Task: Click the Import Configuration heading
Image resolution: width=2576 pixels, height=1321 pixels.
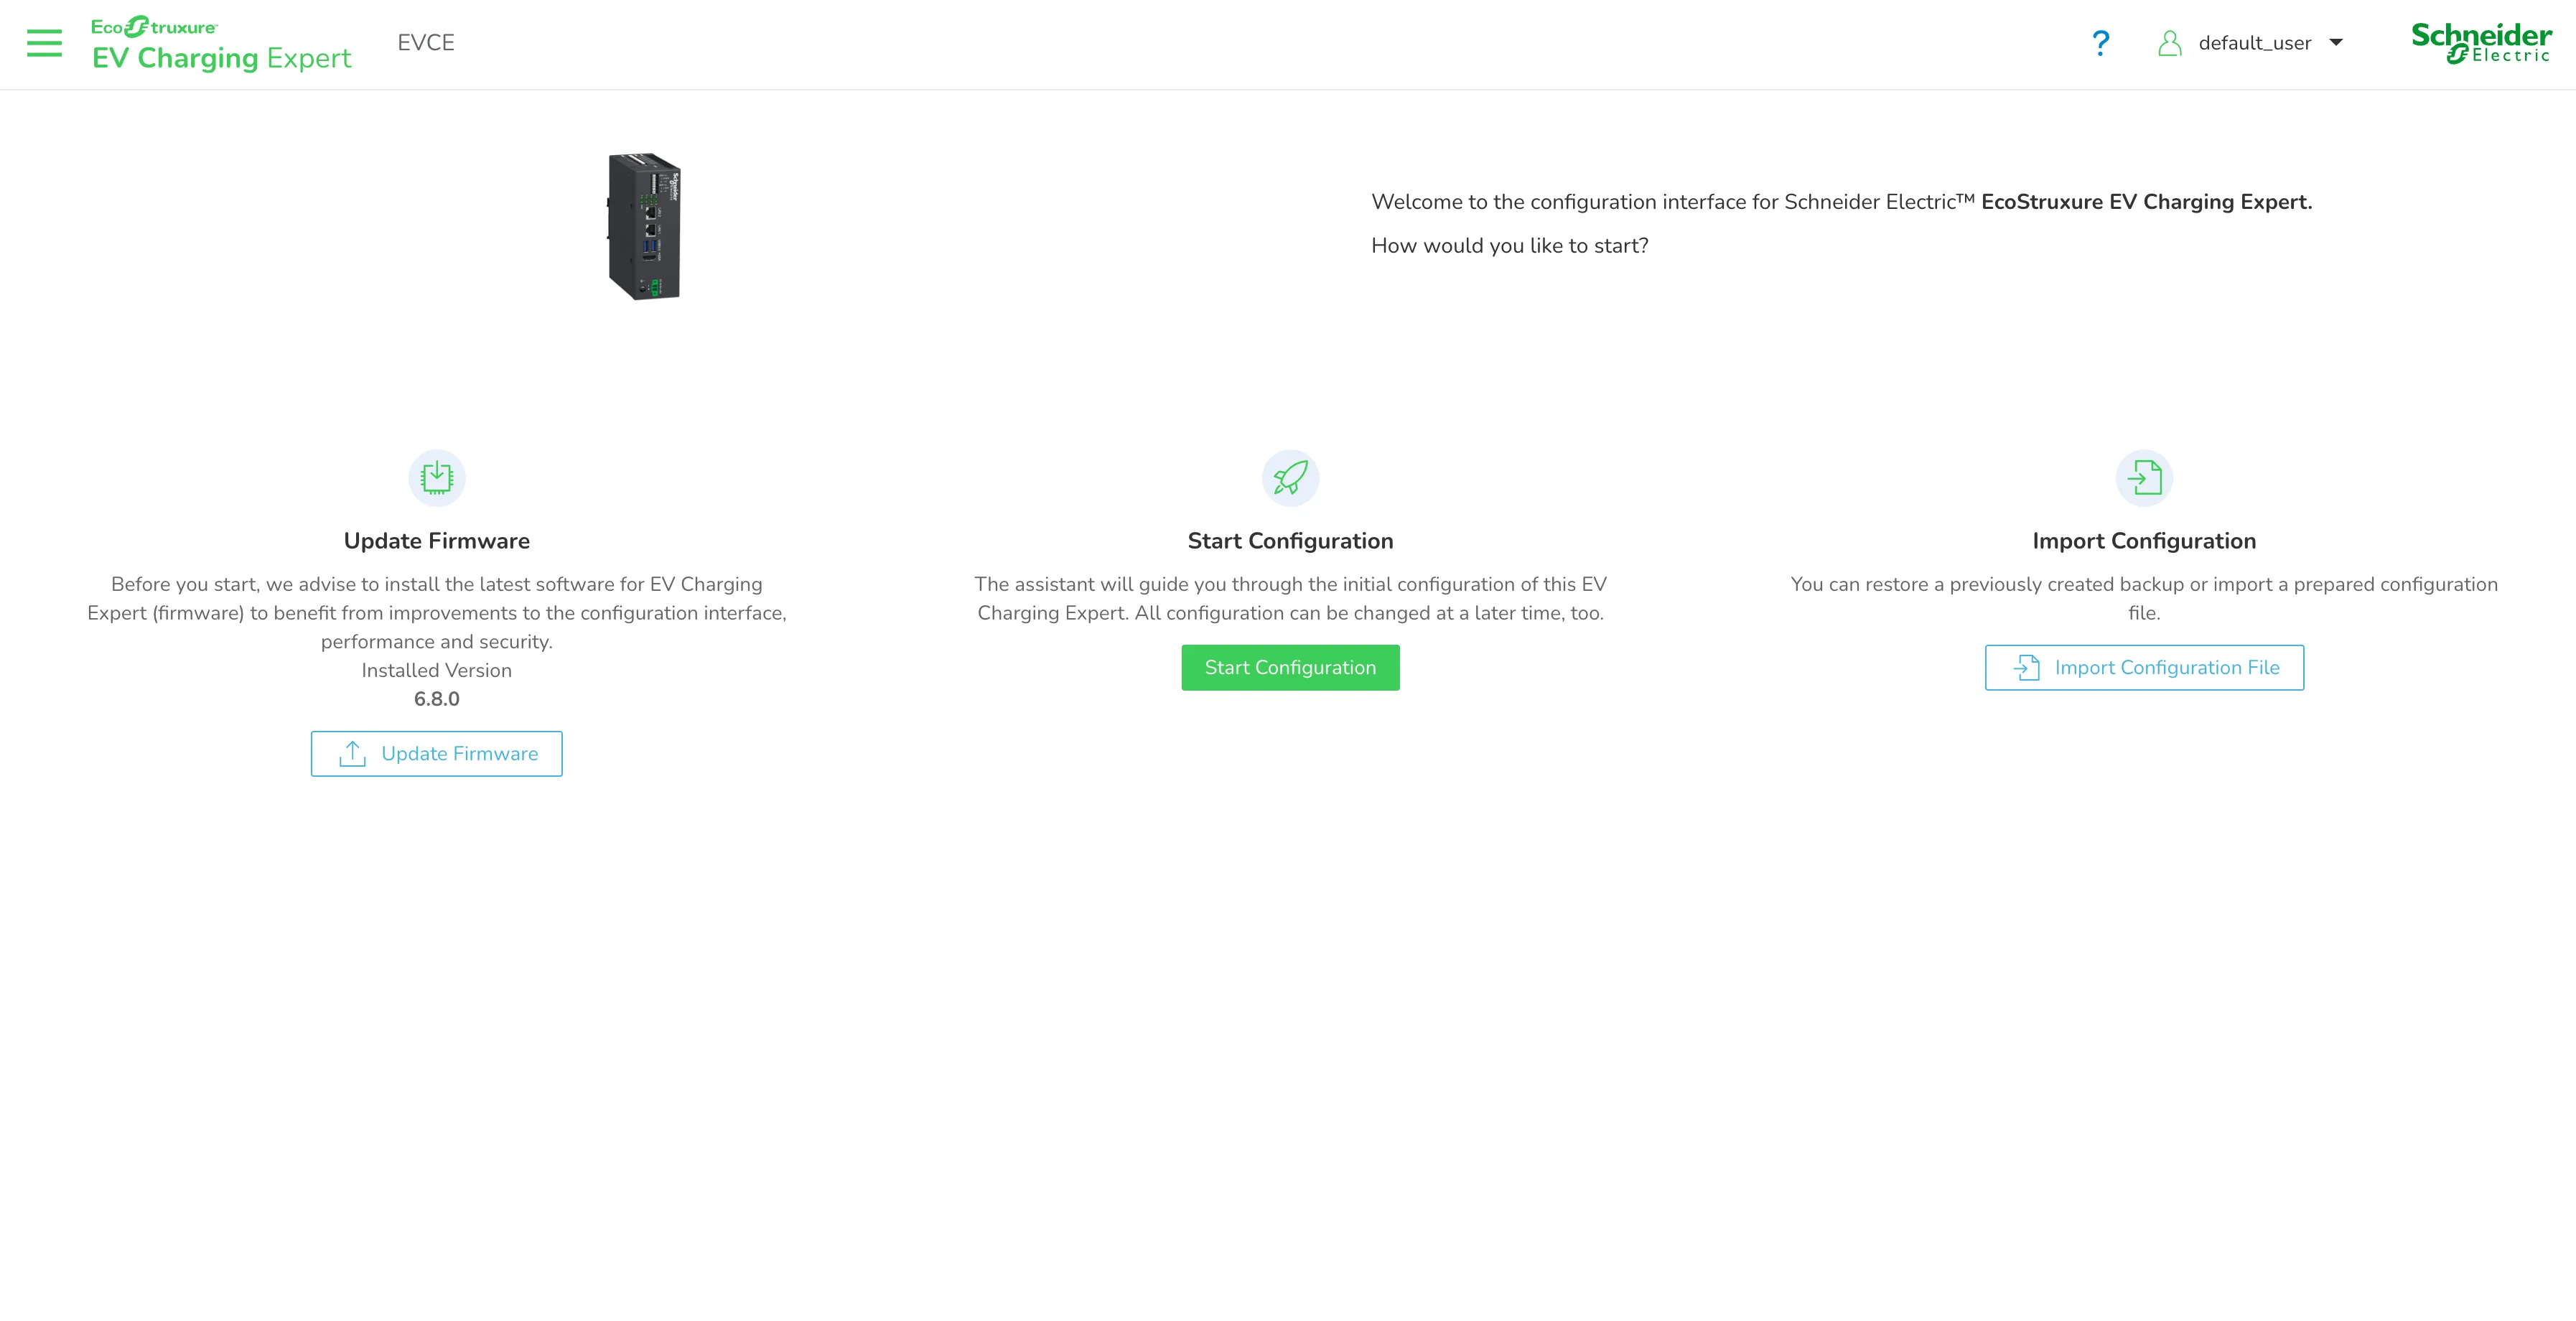Action: (2144, 541)
